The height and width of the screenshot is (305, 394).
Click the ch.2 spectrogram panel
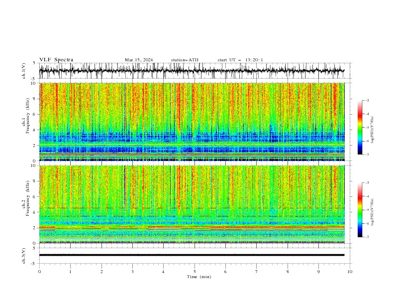(x=192, y=204)
